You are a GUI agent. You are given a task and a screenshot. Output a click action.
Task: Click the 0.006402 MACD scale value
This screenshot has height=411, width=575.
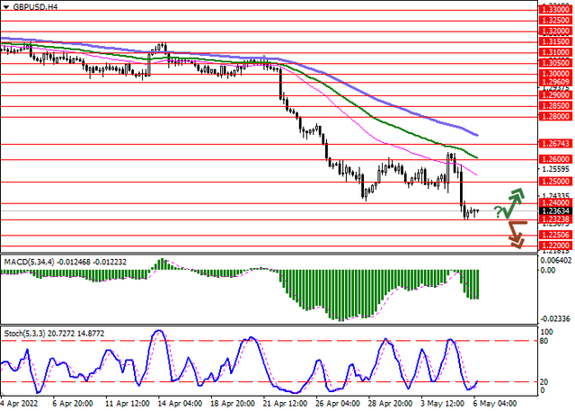click(556, 260)
